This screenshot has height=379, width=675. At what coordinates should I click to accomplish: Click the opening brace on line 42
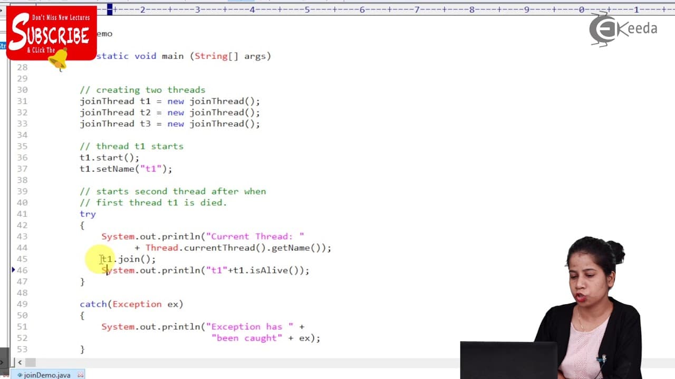point(82,225)
